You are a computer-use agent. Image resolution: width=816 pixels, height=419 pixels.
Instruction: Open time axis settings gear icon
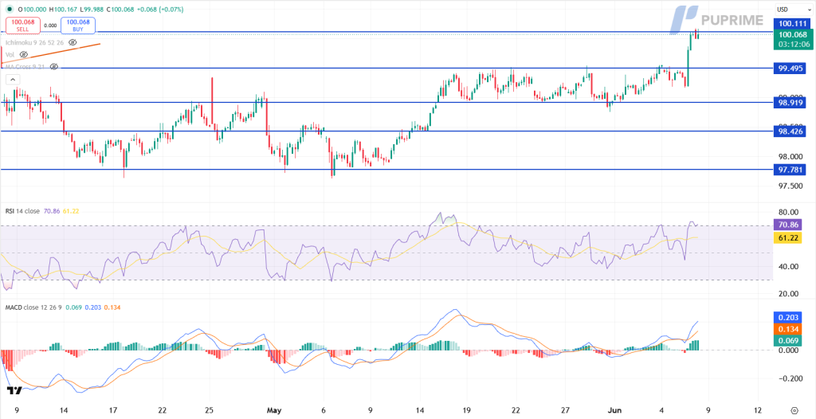point(794,410)
